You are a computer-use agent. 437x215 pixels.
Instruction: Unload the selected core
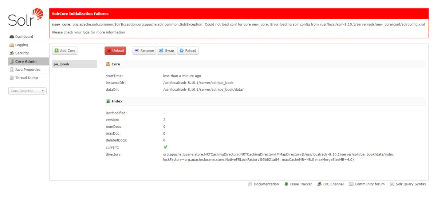(x=115, y=50)
